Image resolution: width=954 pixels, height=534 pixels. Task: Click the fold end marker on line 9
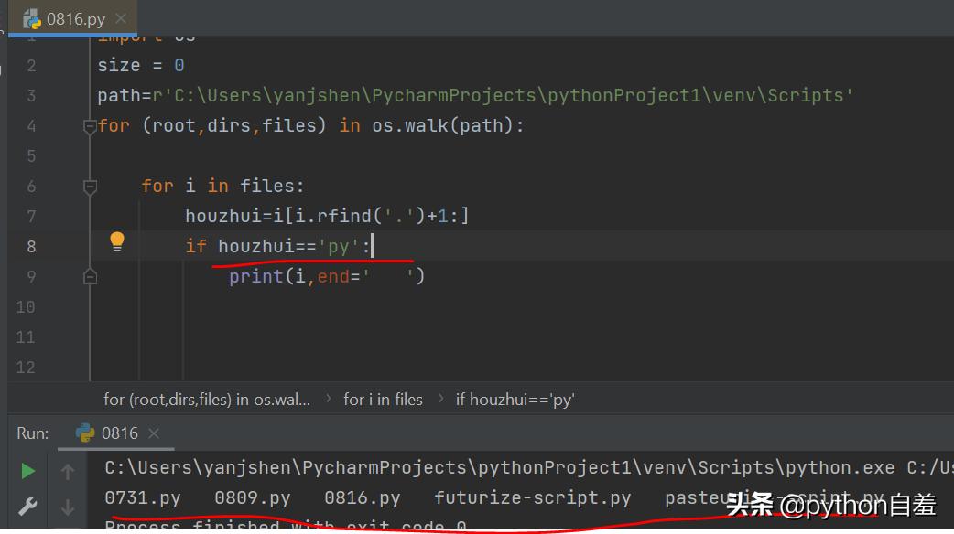pos(90,276)
